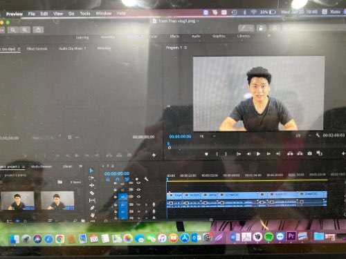Open playback resolution 1/2 dropdown
The image size is (346, 259).
click(303, 135)
